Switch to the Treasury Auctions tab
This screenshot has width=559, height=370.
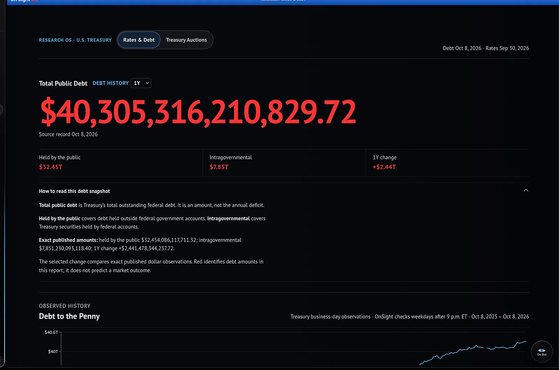point(186,40)
